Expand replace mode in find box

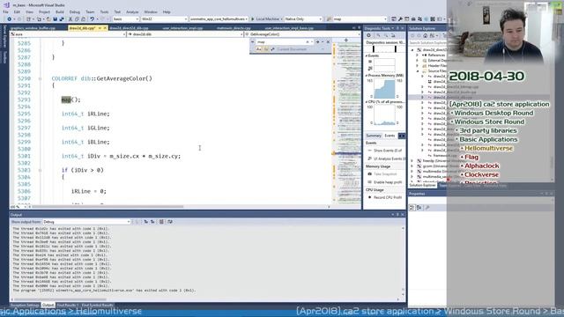(253, 42)
